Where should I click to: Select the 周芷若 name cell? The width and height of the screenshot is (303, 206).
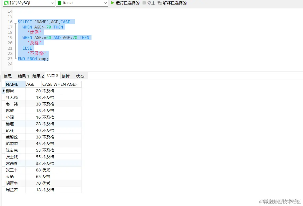click(15, 190)
